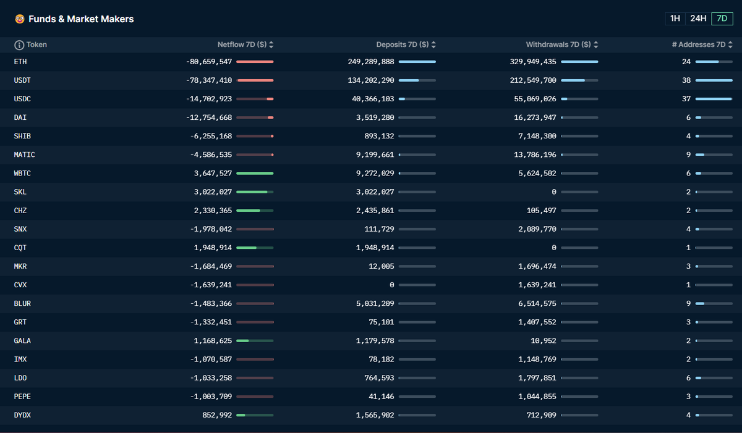Click the SNX token name
The width and height of the screenshot is (742, 433).
point(20,229)
